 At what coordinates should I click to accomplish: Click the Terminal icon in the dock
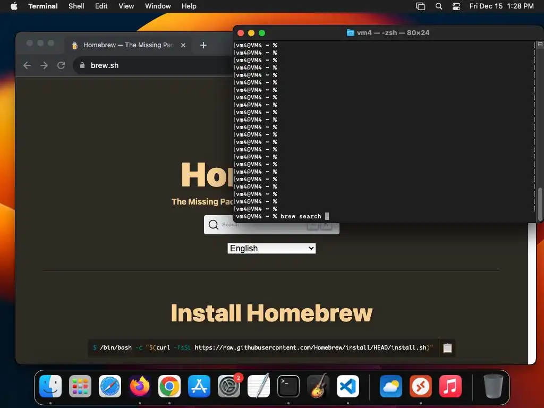tap(288, 386)
